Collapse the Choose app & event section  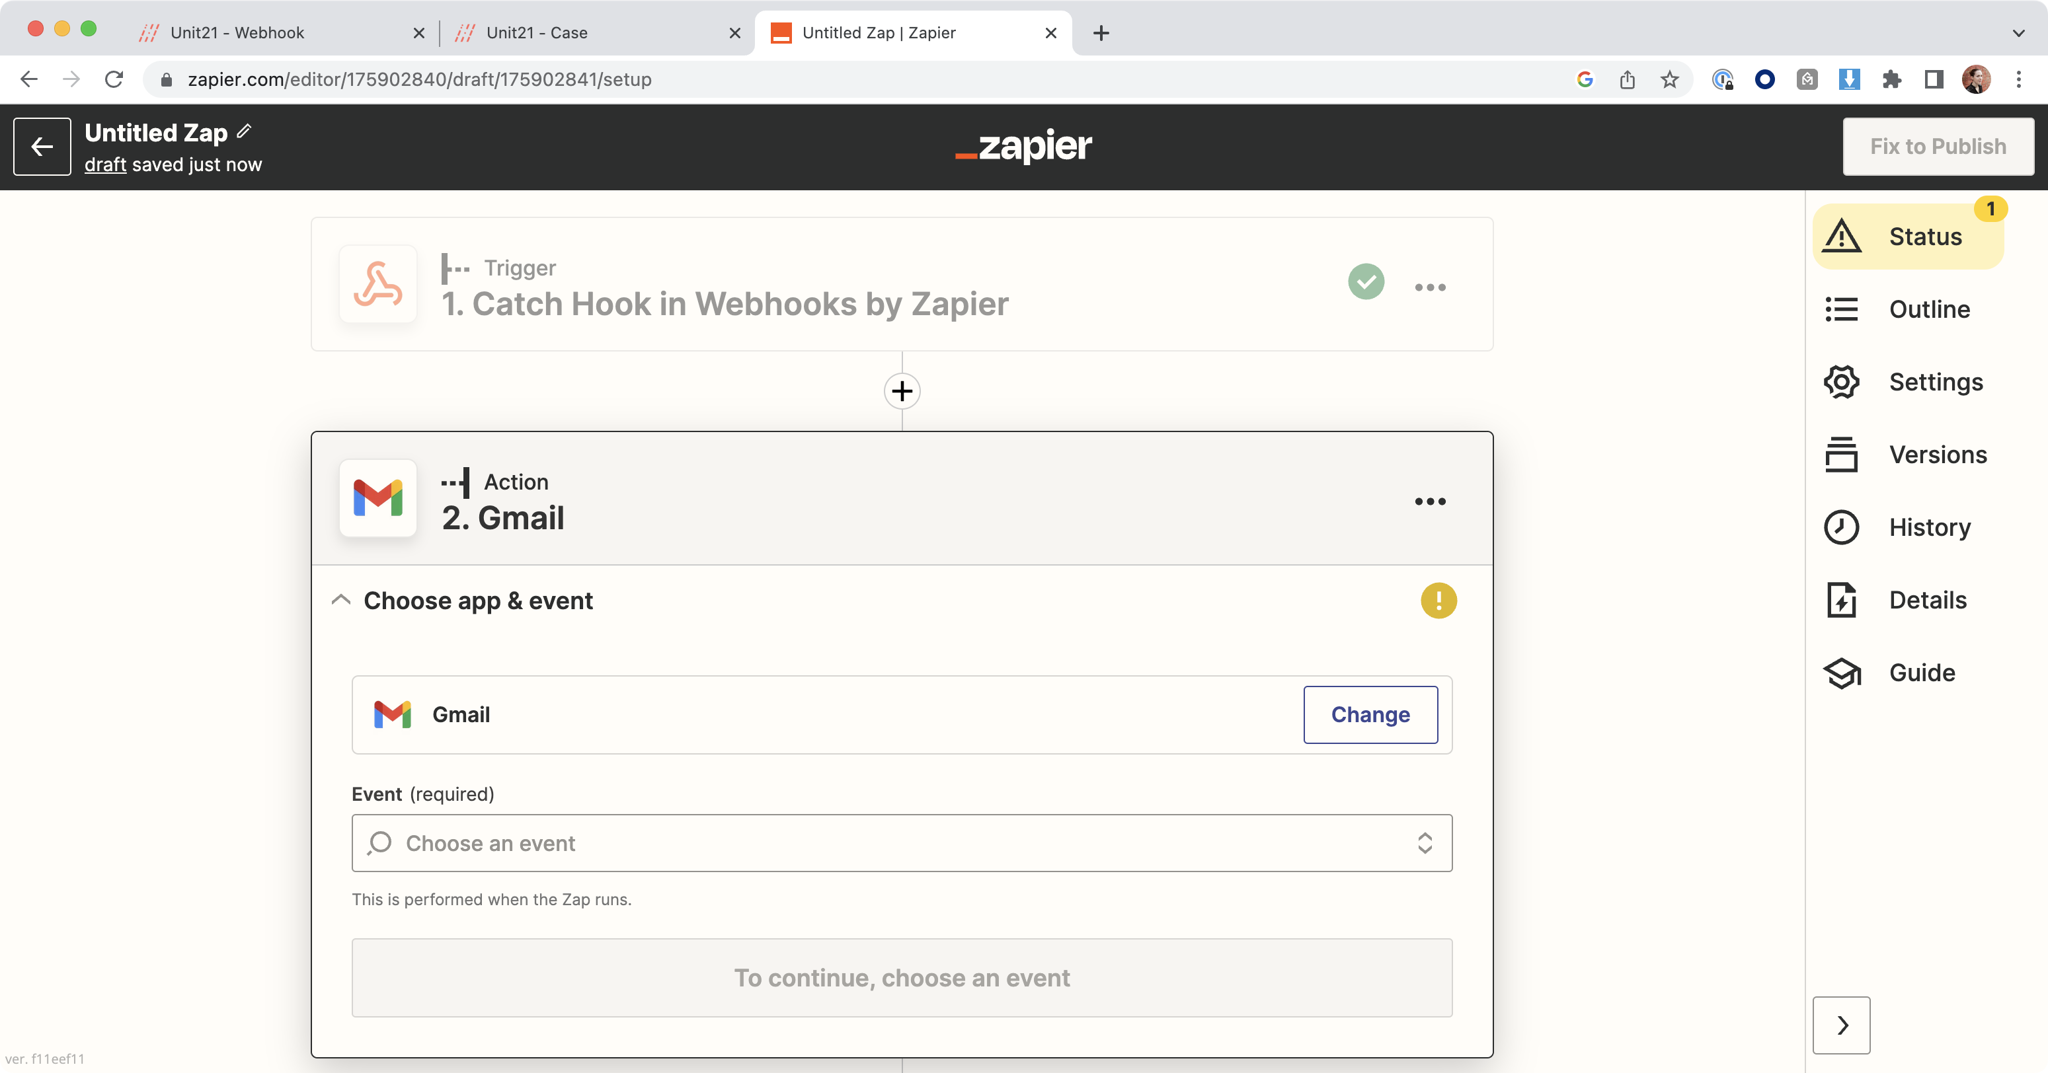click(x=341, y=600)
